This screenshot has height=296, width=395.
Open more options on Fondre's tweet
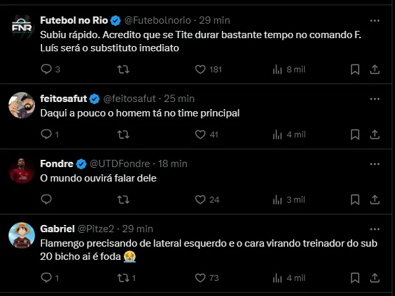pos(375,164)
